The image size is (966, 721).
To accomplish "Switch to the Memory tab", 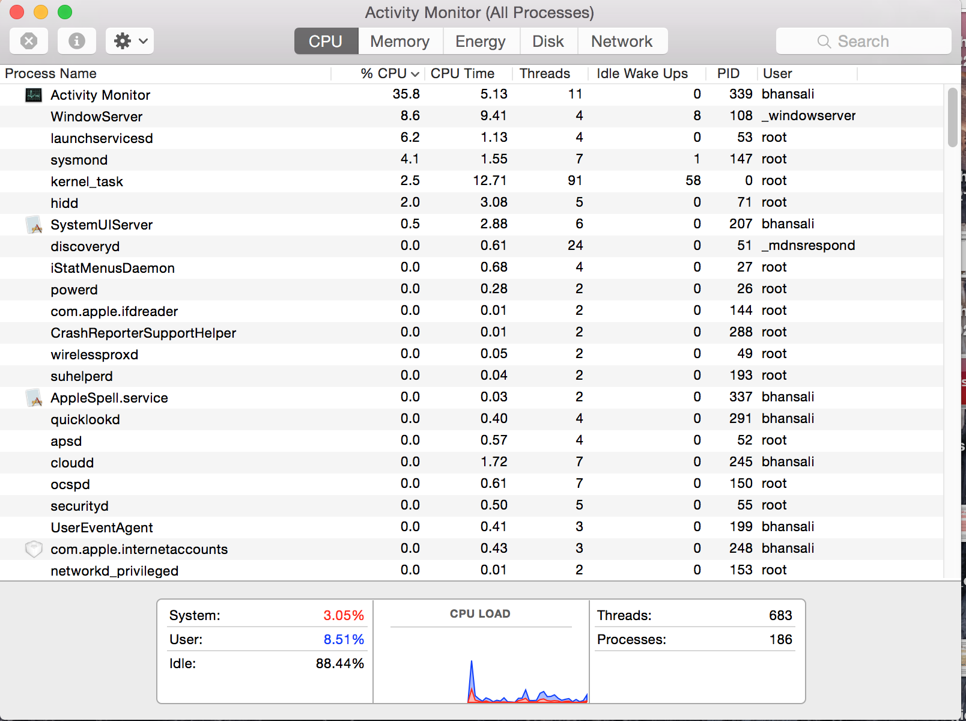I will point(400,41).
